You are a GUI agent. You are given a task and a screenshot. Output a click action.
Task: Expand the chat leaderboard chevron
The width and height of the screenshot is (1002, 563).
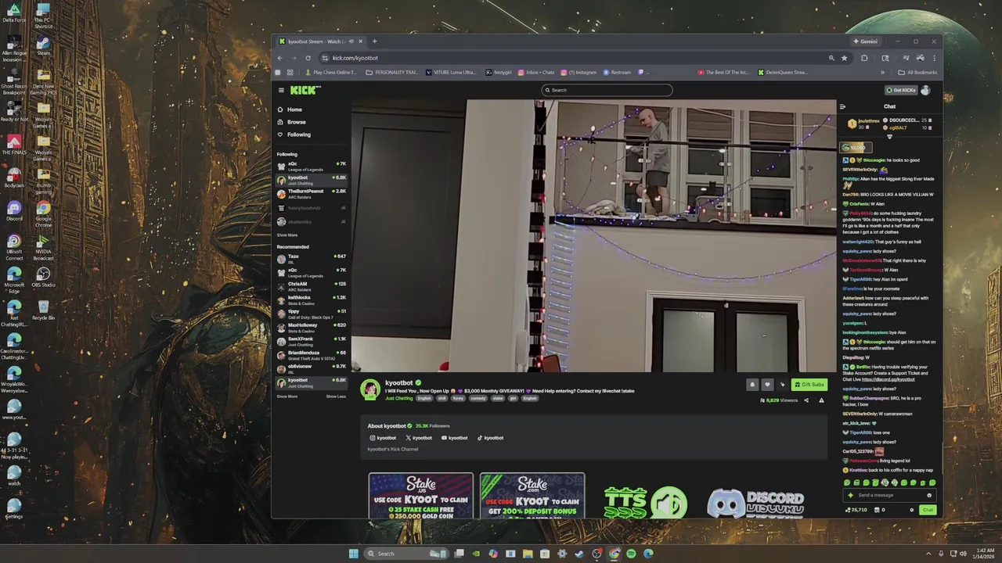(889, 137)
